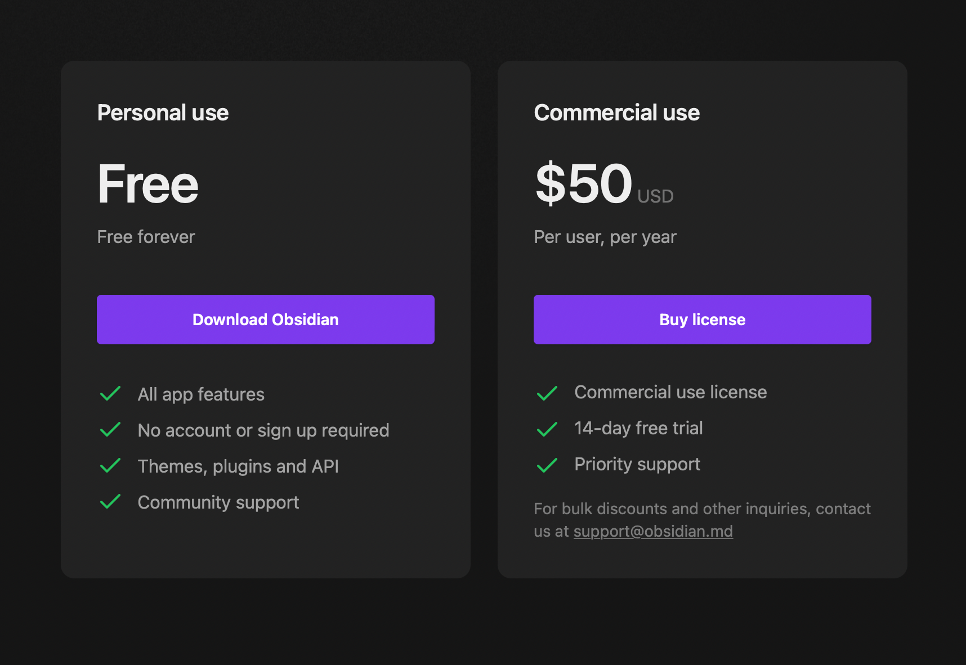Click the USD currency label
Viewport: 966px width, 665px height.
pyautogui.click(x=655, y=196)
